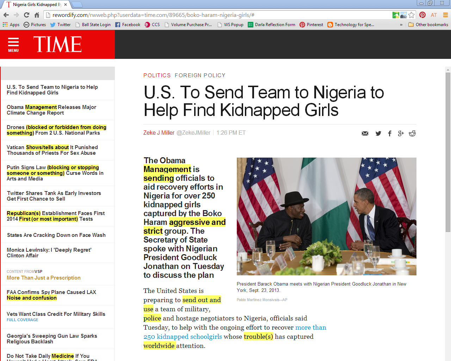Open author Zeke J Miller link

tap(159, 133)
